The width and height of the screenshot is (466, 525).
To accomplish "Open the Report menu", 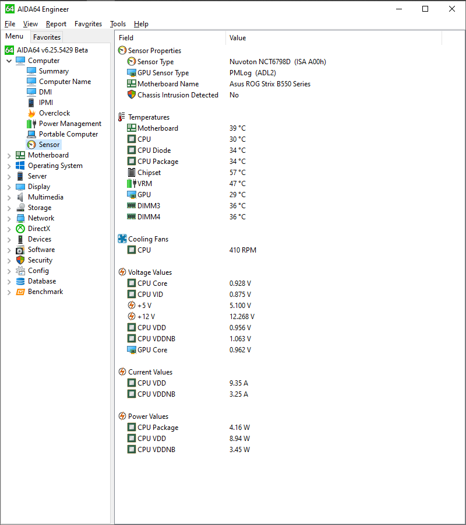I will (x=56, y=24).
